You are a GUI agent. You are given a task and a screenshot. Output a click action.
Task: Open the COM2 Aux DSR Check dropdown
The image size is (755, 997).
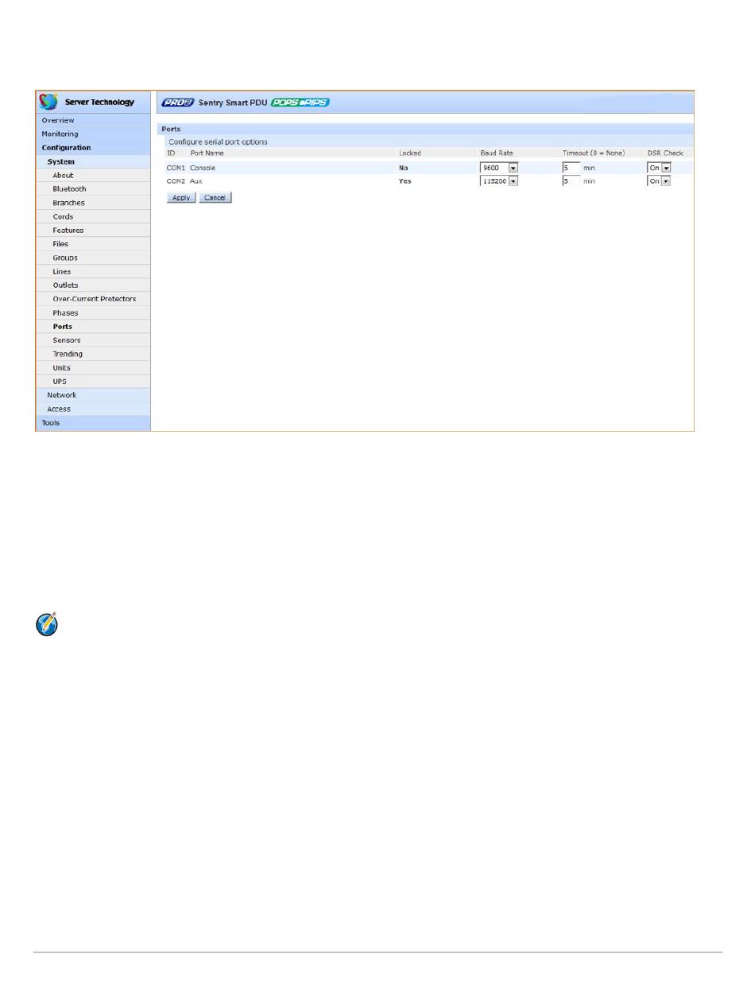coord(660,181)
